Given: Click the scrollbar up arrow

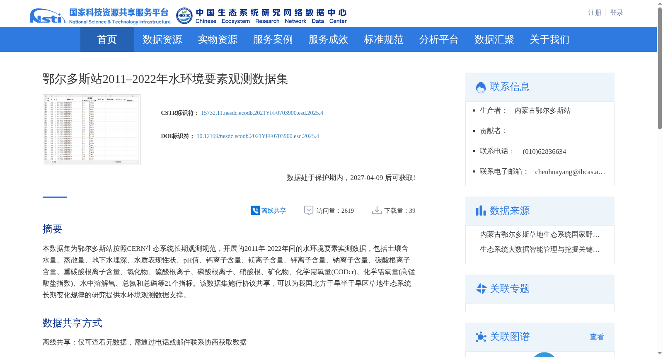Looking at the screenshot, I should [660, 4].
